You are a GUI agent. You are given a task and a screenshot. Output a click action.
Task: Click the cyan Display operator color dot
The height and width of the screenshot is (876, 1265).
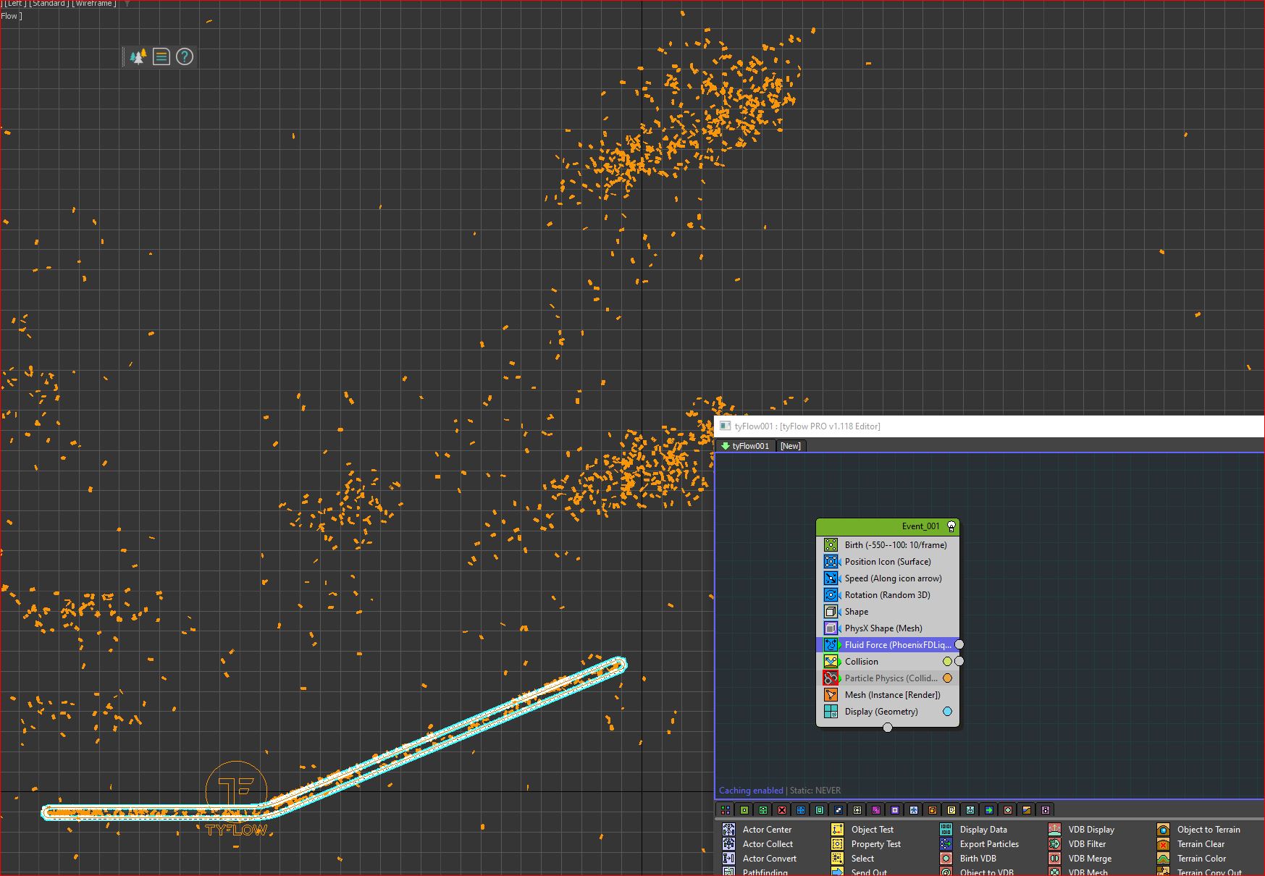tap(947, 712)
